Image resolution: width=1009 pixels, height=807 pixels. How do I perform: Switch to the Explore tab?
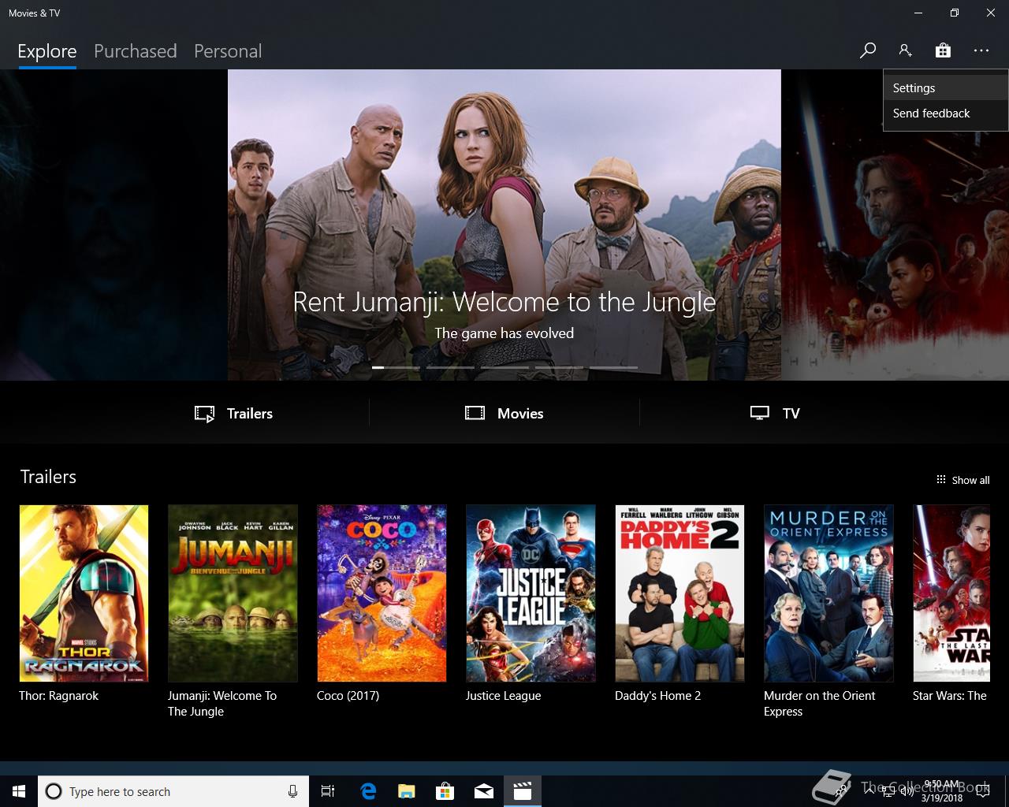pyautogui.click(x=47, y=51)
